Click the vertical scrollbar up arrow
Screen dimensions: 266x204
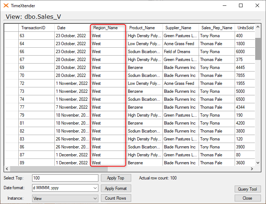tap(258, 27)
